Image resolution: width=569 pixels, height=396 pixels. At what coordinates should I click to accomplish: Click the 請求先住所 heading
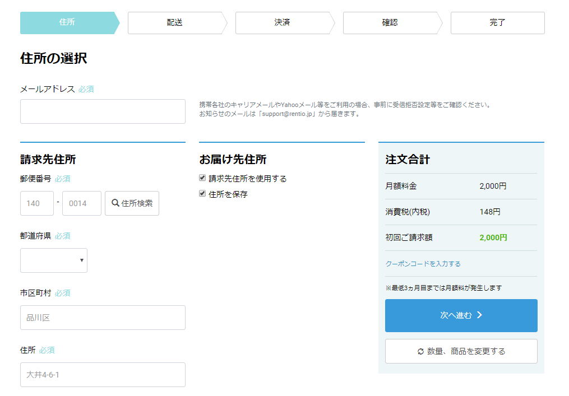[x=48, y=160]
